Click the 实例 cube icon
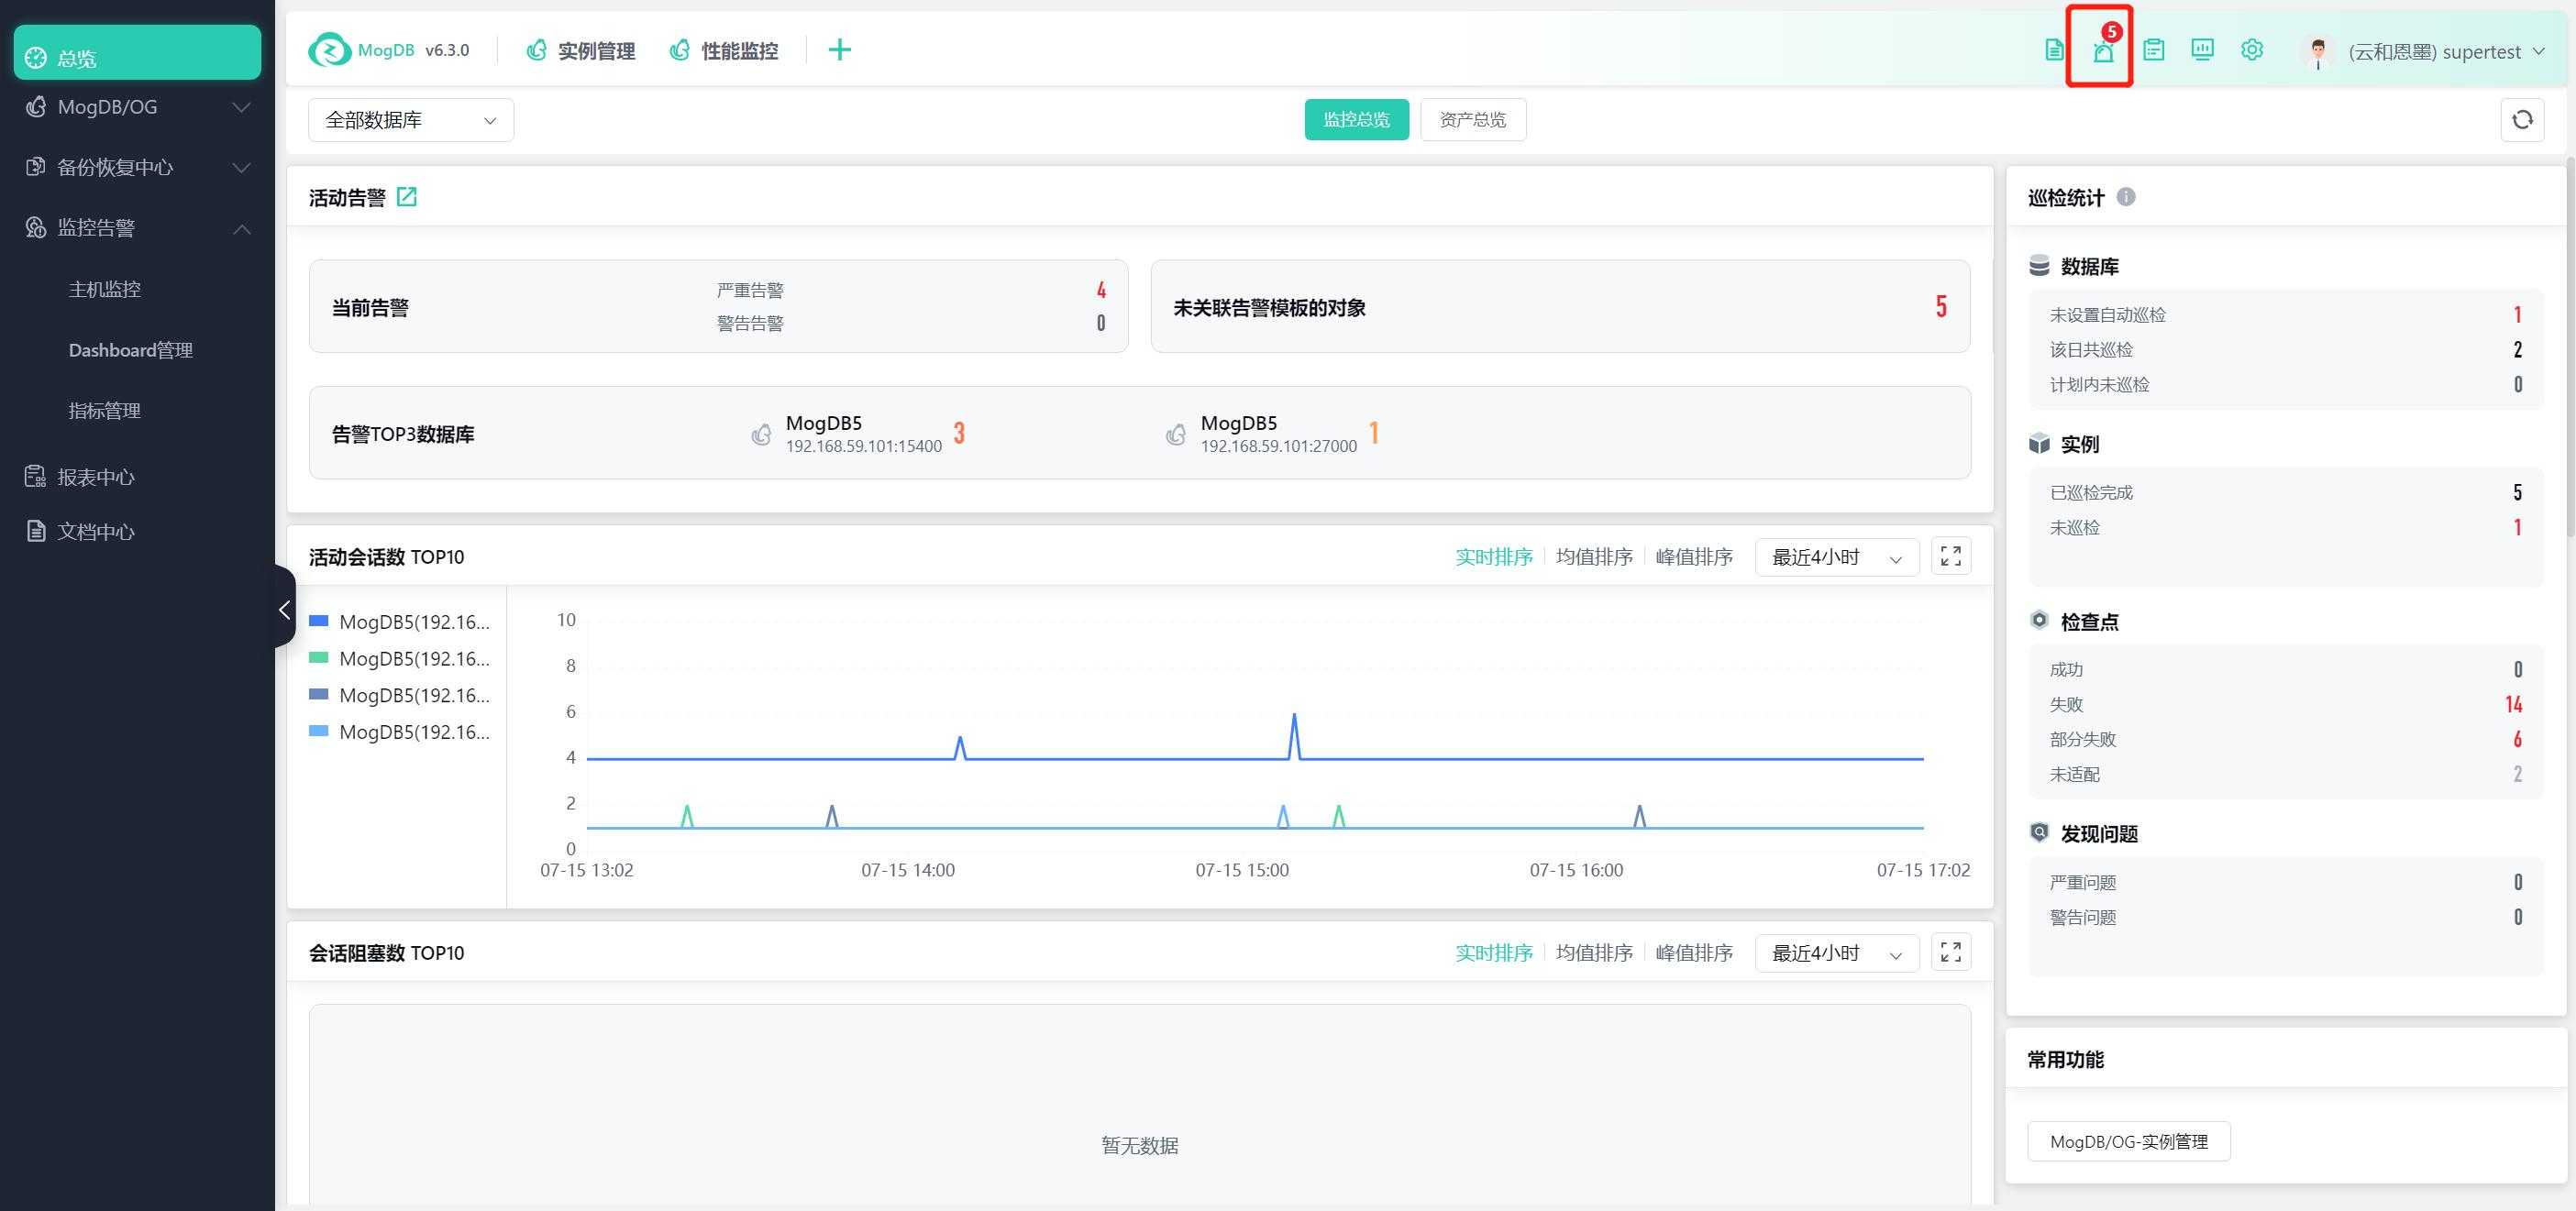Screen dimensions: 2576x1211 [x=2039, y=444]
